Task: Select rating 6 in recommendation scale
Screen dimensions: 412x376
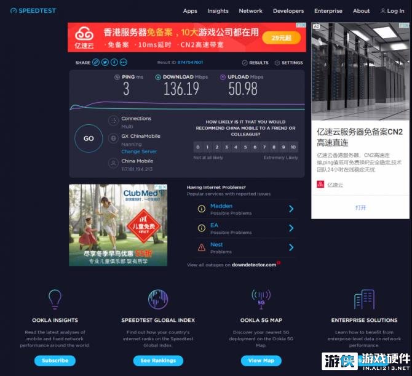Action: (255, 147)
